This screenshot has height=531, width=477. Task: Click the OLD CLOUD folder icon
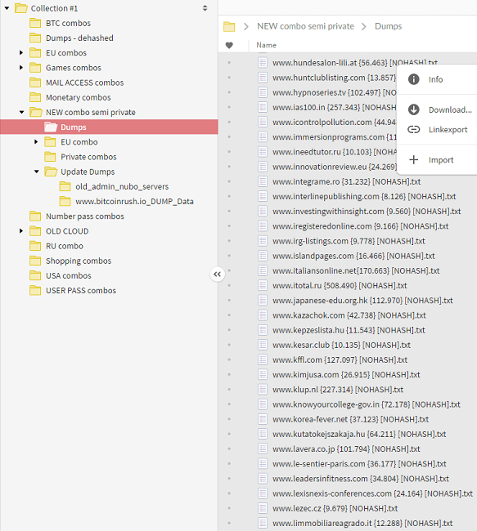tap(35, 231)
